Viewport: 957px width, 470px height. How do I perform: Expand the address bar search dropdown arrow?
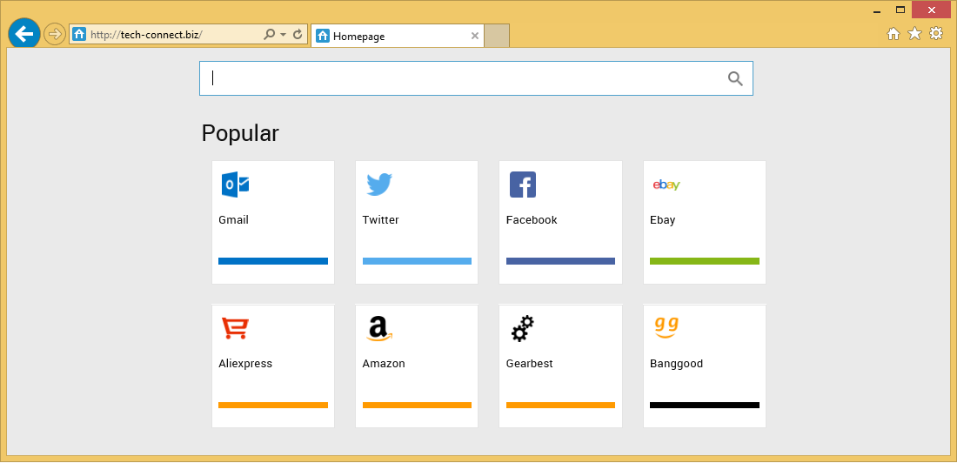pos(284,35)
